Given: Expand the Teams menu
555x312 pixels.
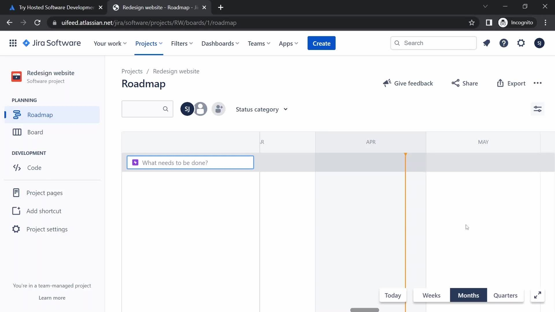Looking at the screenshot, I should click(258, 43).
